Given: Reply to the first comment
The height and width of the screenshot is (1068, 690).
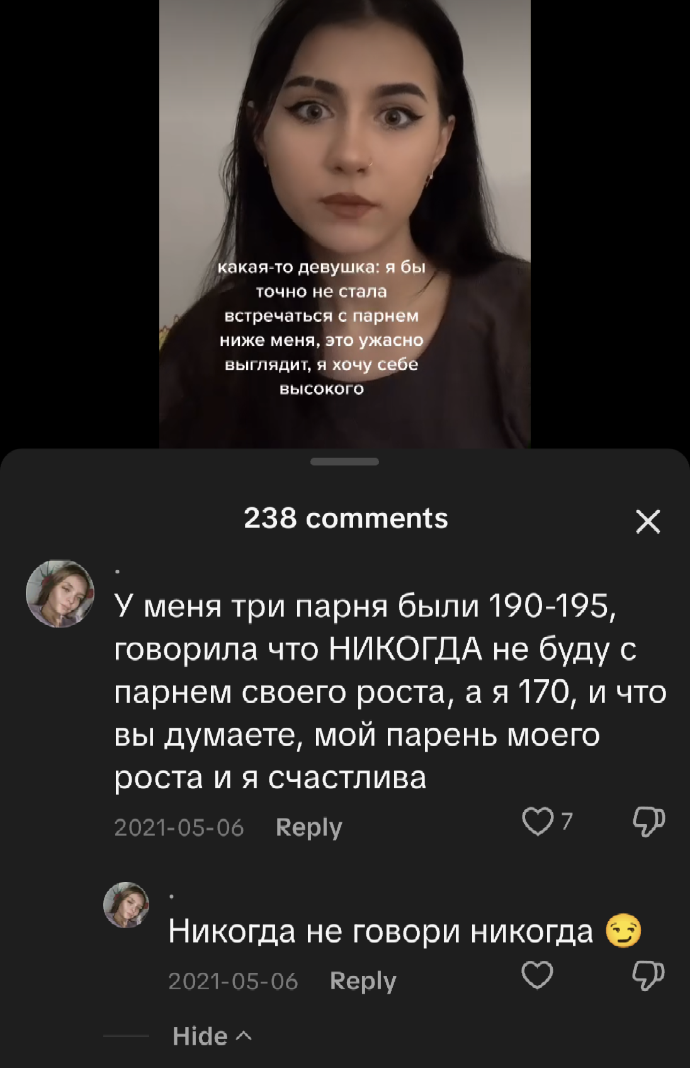Looking at the screenshot, I should (309, 827).
